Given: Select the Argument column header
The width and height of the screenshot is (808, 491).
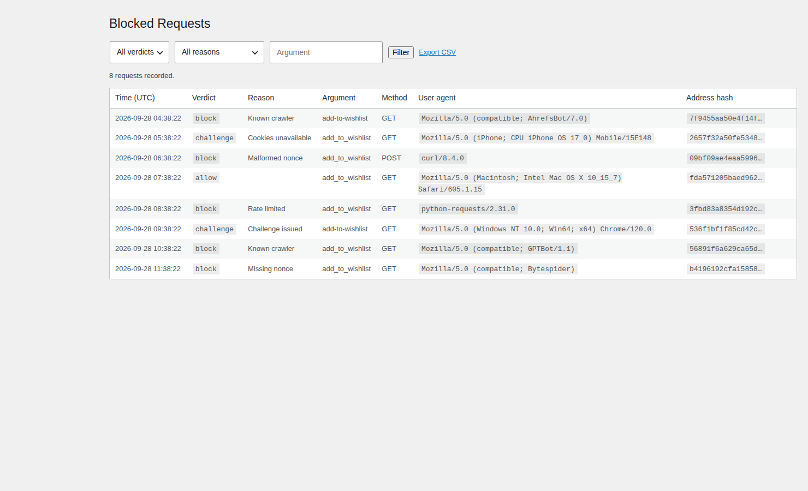Looking at the screenshot, I should click(x=338, y=98).
